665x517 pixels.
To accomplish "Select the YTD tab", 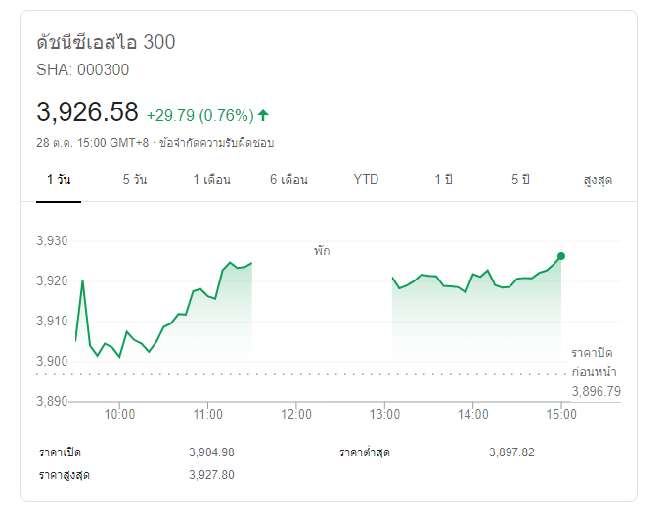I will pos(366,180).
